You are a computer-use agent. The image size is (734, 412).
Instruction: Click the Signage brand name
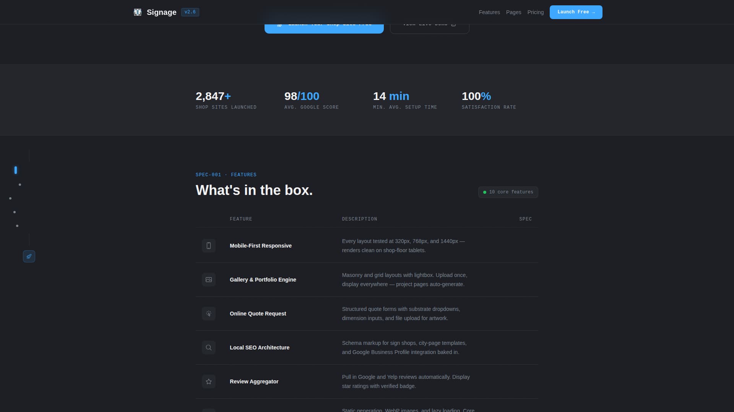pos(161,12)
